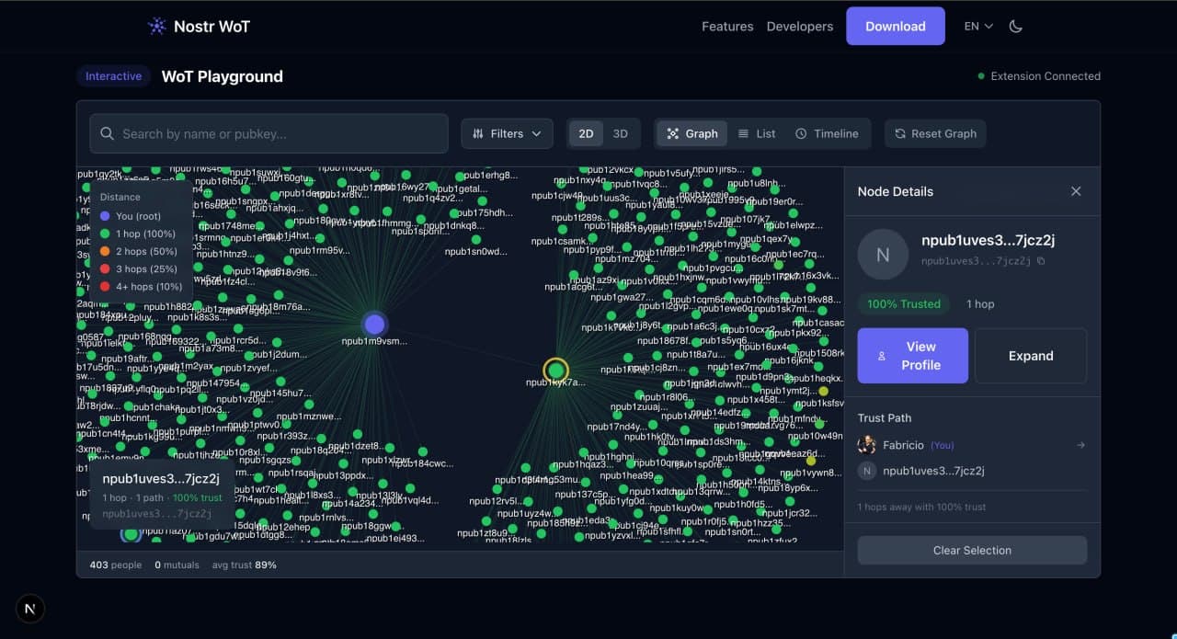This screenshot has height=639, width=1177.
Task: Toggle dark mode with the moon icon
Action: click(1015, 26)
